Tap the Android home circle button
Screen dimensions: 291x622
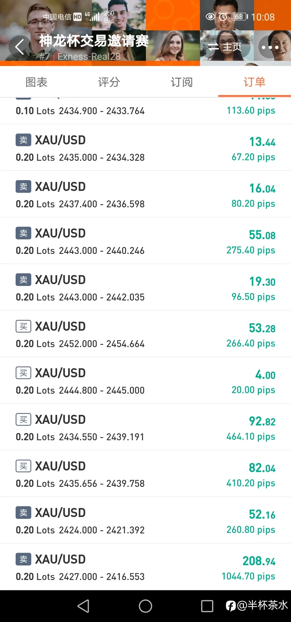tap(145, 606)
